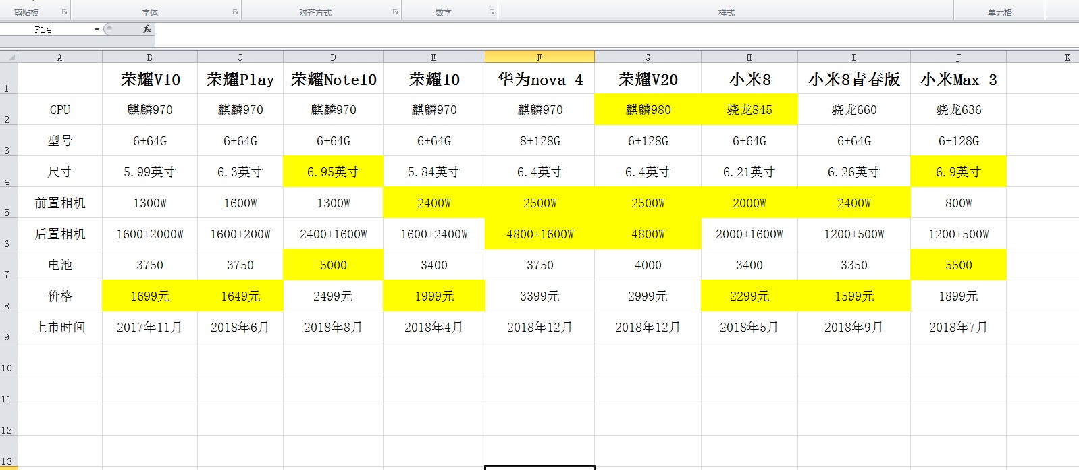Click the yellow 5000 battery cell
Screen dimensions: 1079x470
334,265
